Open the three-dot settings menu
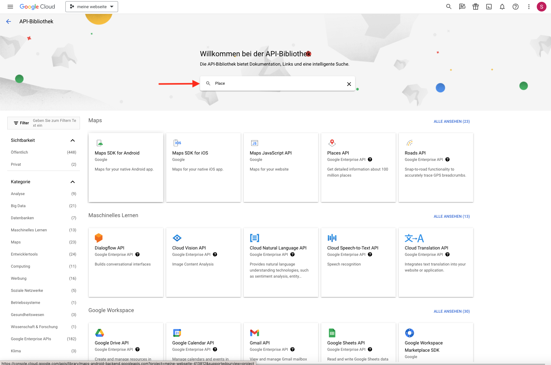 pyautogui.click(x=529, y=7)
